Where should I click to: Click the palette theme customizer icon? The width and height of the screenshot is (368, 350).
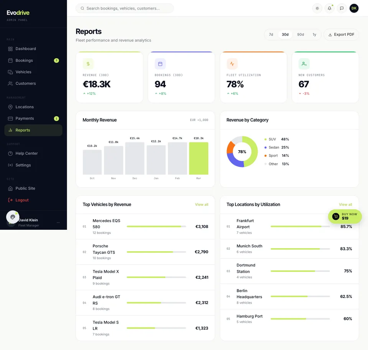pyautogui.click(x=13, y=217)
